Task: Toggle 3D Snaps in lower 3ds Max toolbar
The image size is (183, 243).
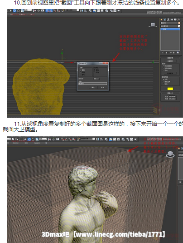Action: tap(62, 139)
